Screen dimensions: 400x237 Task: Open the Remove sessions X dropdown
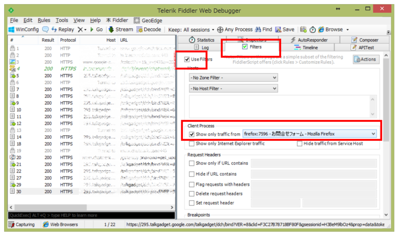82,30
